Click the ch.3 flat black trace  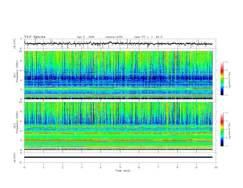click(x=118, y=157)
